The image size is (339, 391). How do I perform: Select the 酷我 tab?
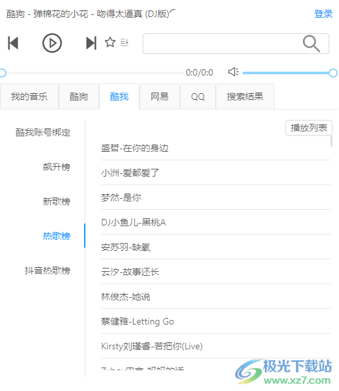coord(119,96)
